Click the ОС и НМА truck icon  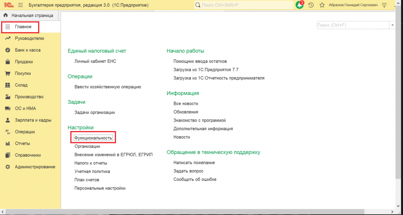point(8,109)
